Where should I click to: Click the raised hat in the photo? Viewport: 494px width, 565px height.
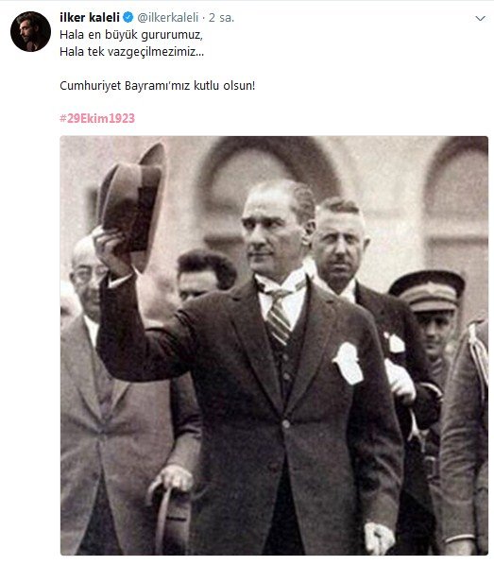pyautogui.click(x=131, y=205)
